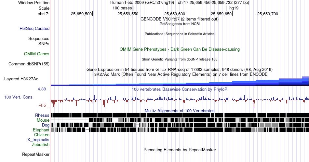Click the 100 bases scale bar
The height and width of the screenshot is (162, 309).
(x=180, y=8)
